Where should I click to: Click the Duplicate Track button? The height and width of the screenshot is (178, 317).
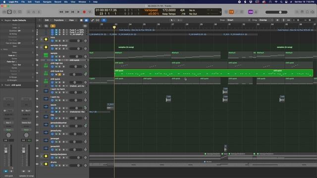(46, 26)
